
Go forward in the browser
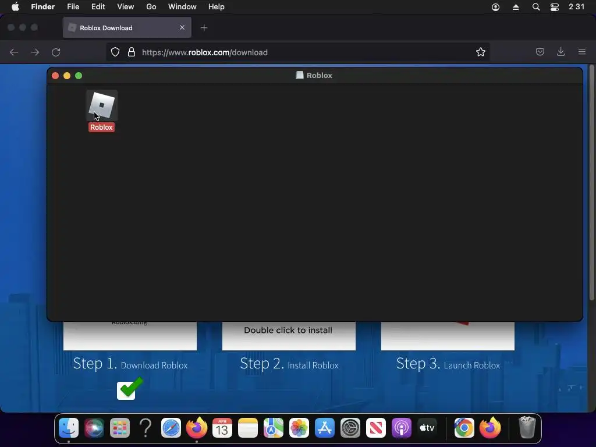tap(35, 52)
